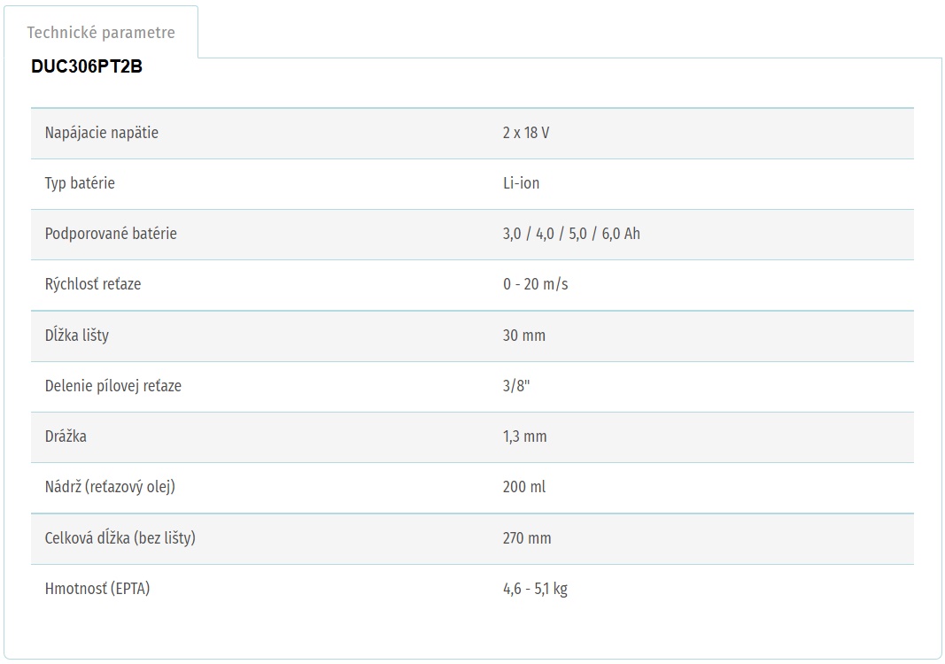Viewport: 945px width, 664px height.
Task: Click the 1,3 mm groove value
Action: 524,436
